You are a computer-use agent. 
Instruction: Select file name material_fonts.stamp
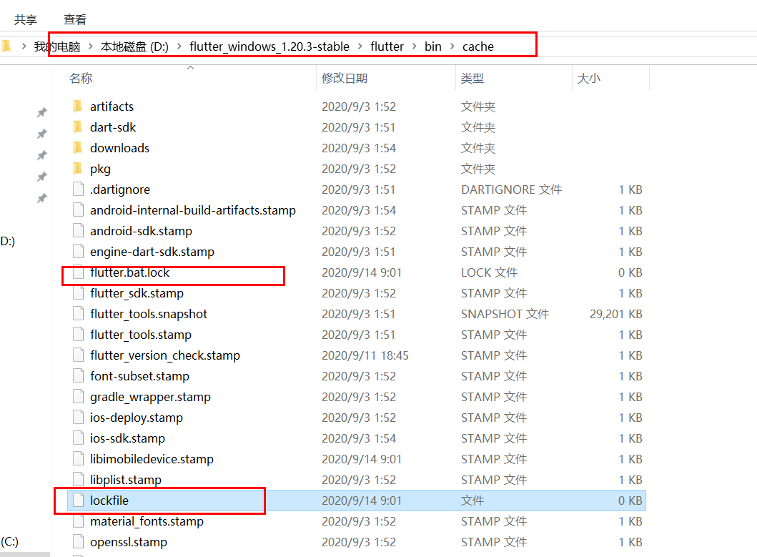[x=147, y=521]
